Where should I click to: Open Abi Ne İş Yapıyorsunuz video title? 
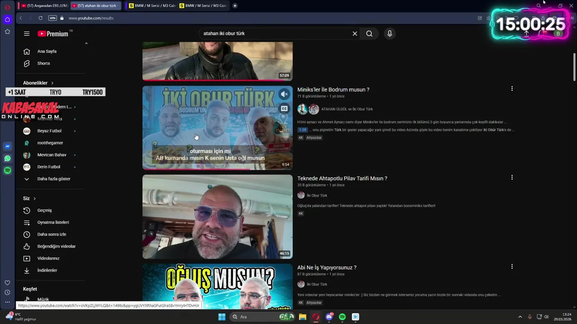tap(327, 268)
